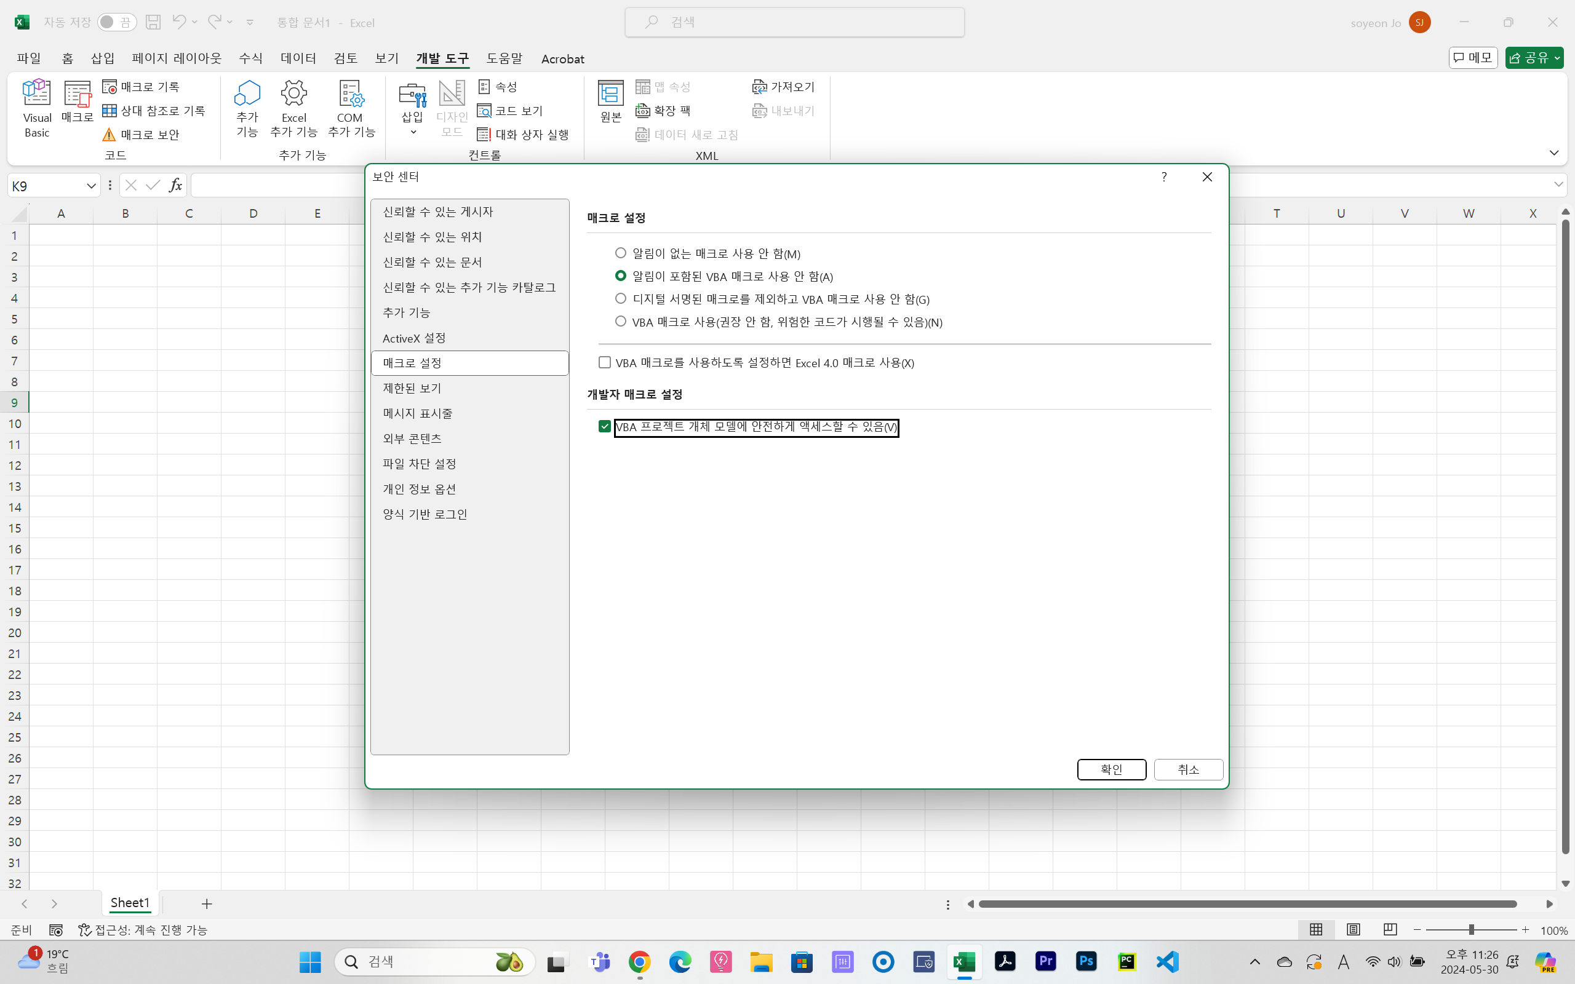Viewport: 1575px width, 984px height.
Task: Click the macro recording status bar icon
Action: click(x=56, y=930)
